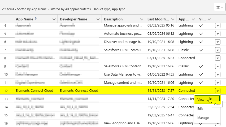
Task: Choose Manage in the row menu
Action: (203, 118)
